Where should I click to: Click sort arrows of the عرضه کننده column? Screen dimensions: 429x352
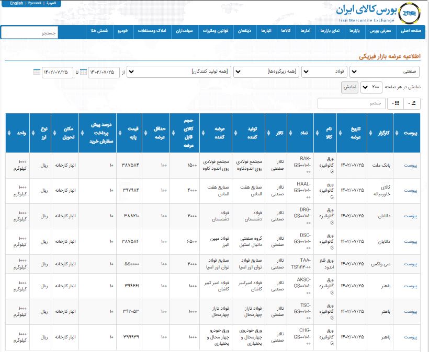tap(203, 133)
